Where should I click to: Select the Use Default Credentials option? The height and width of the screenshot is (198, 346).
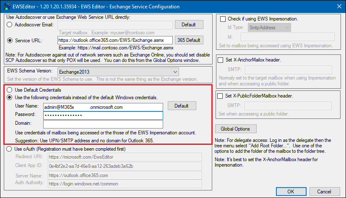point(9,90)
